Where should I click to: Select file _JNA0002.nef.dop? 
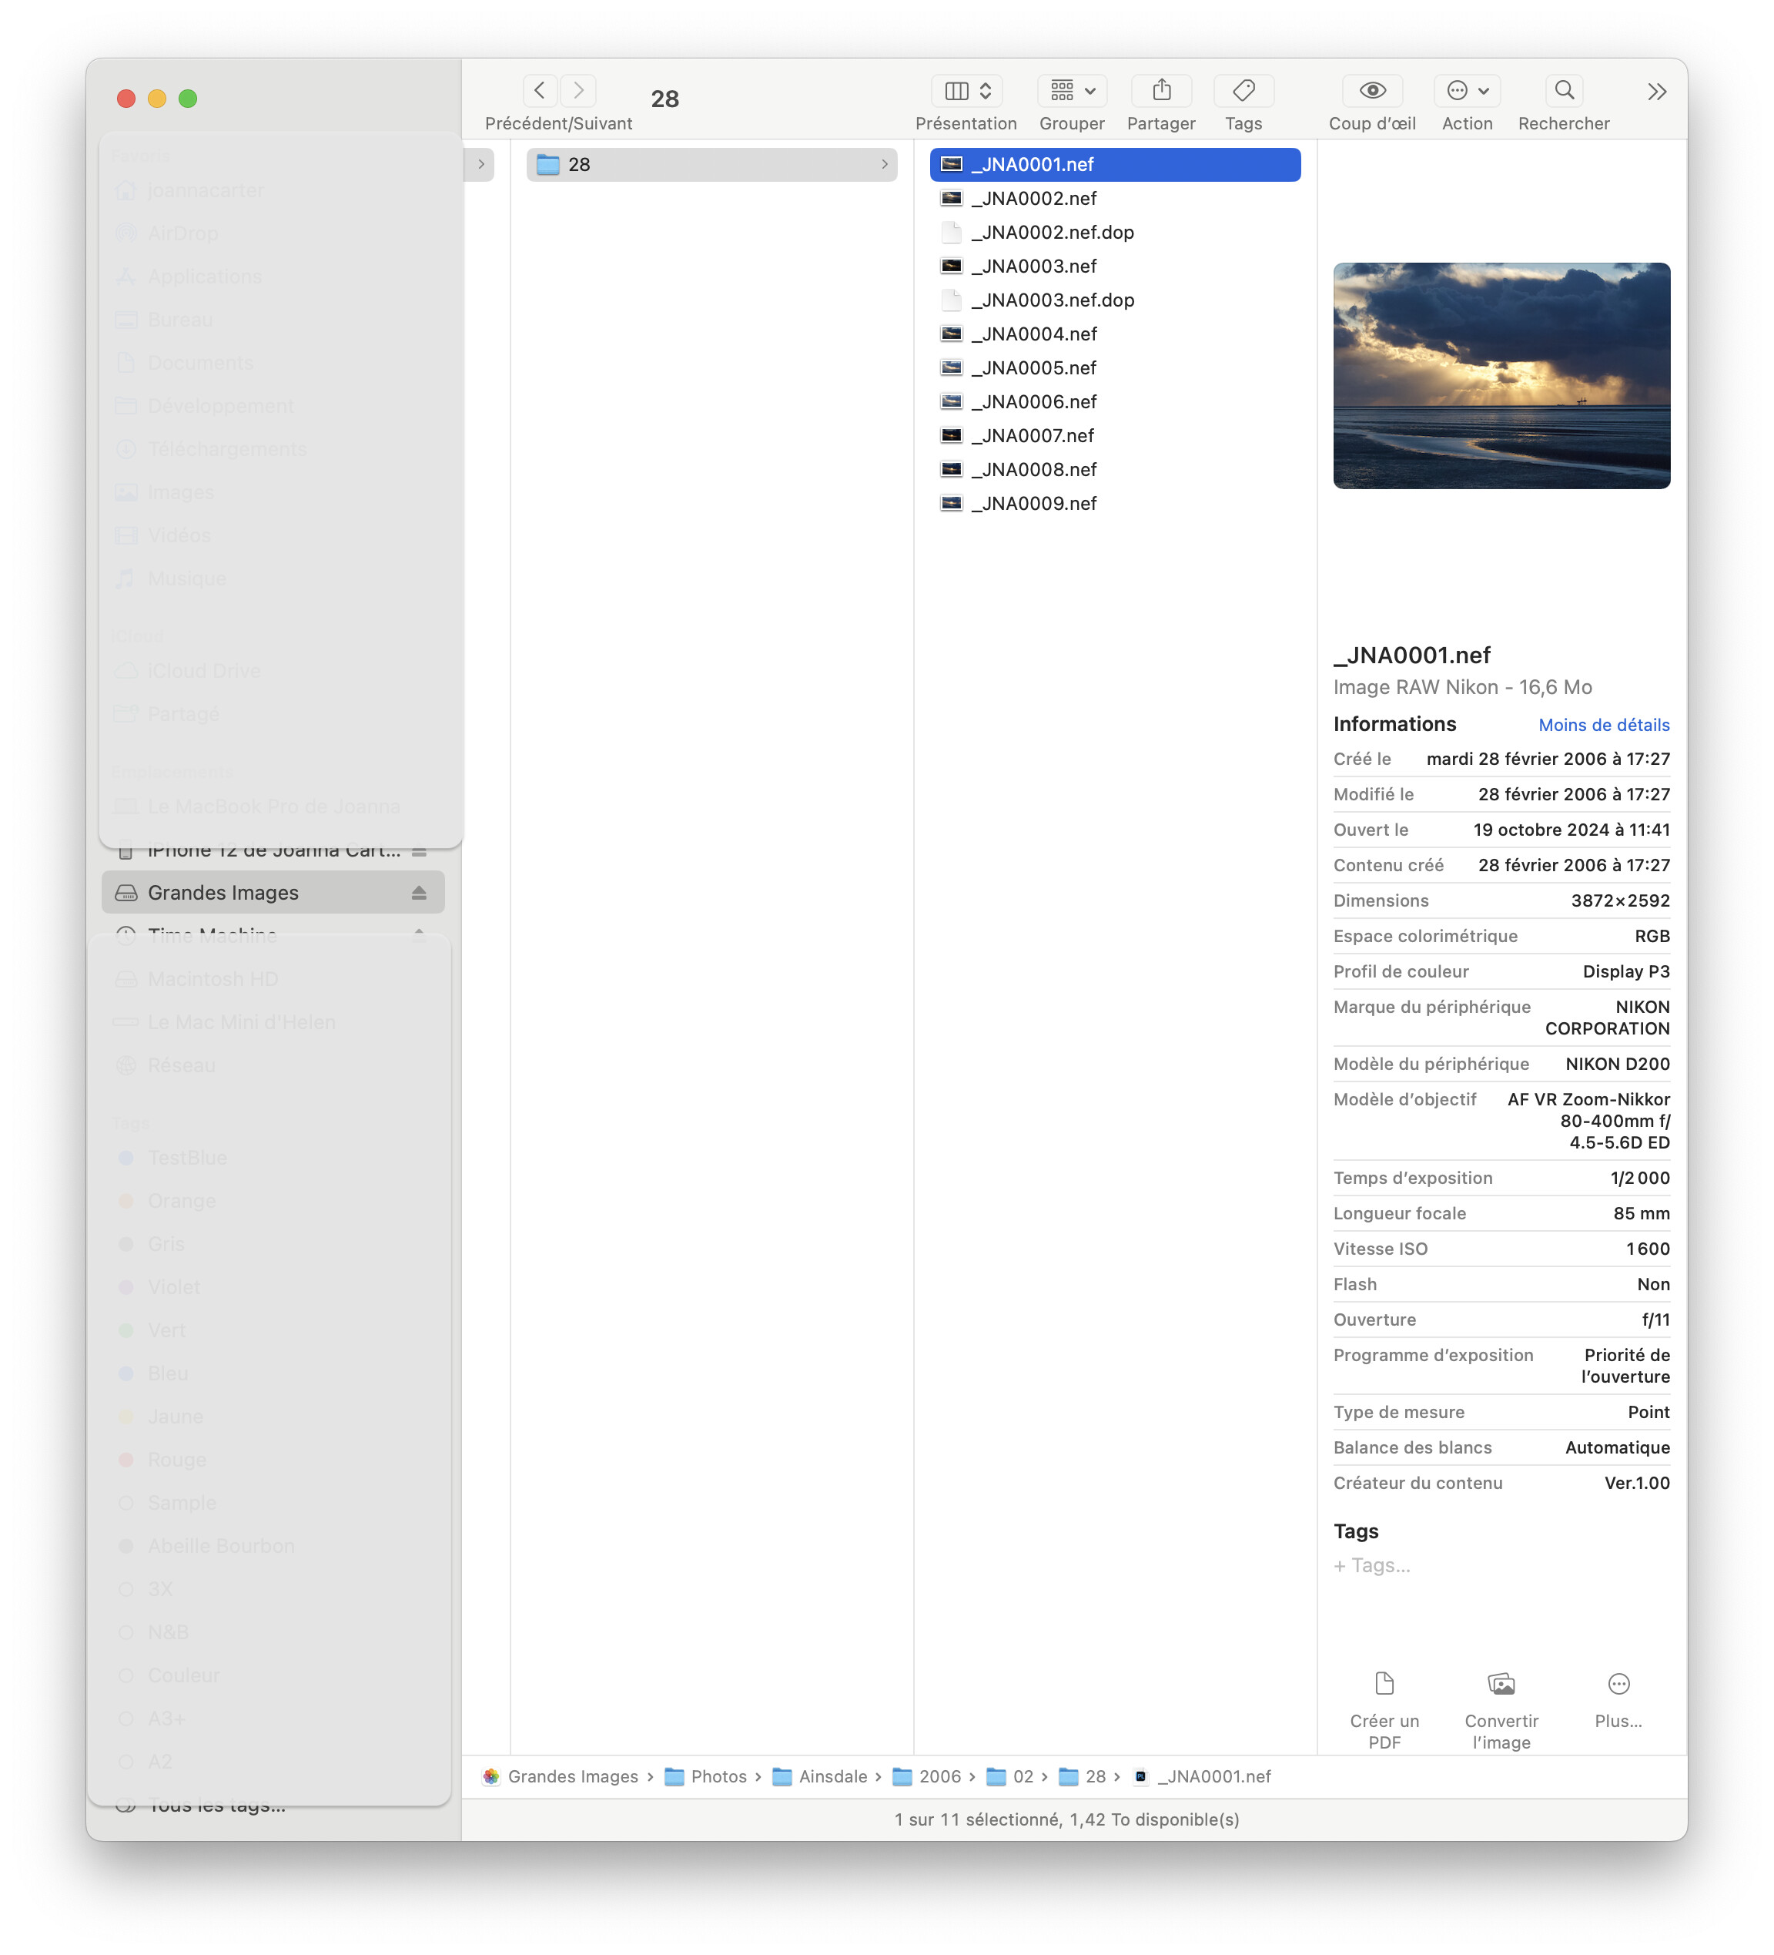(1115, 233)
